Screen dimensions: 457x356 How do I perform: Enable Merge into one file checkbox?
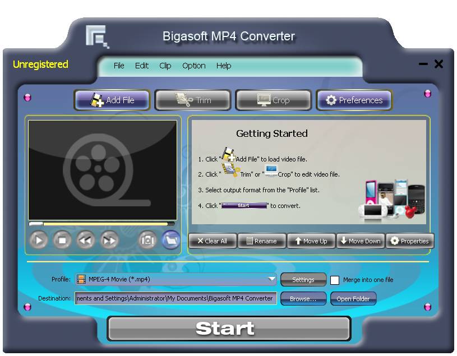click(335, 280)
